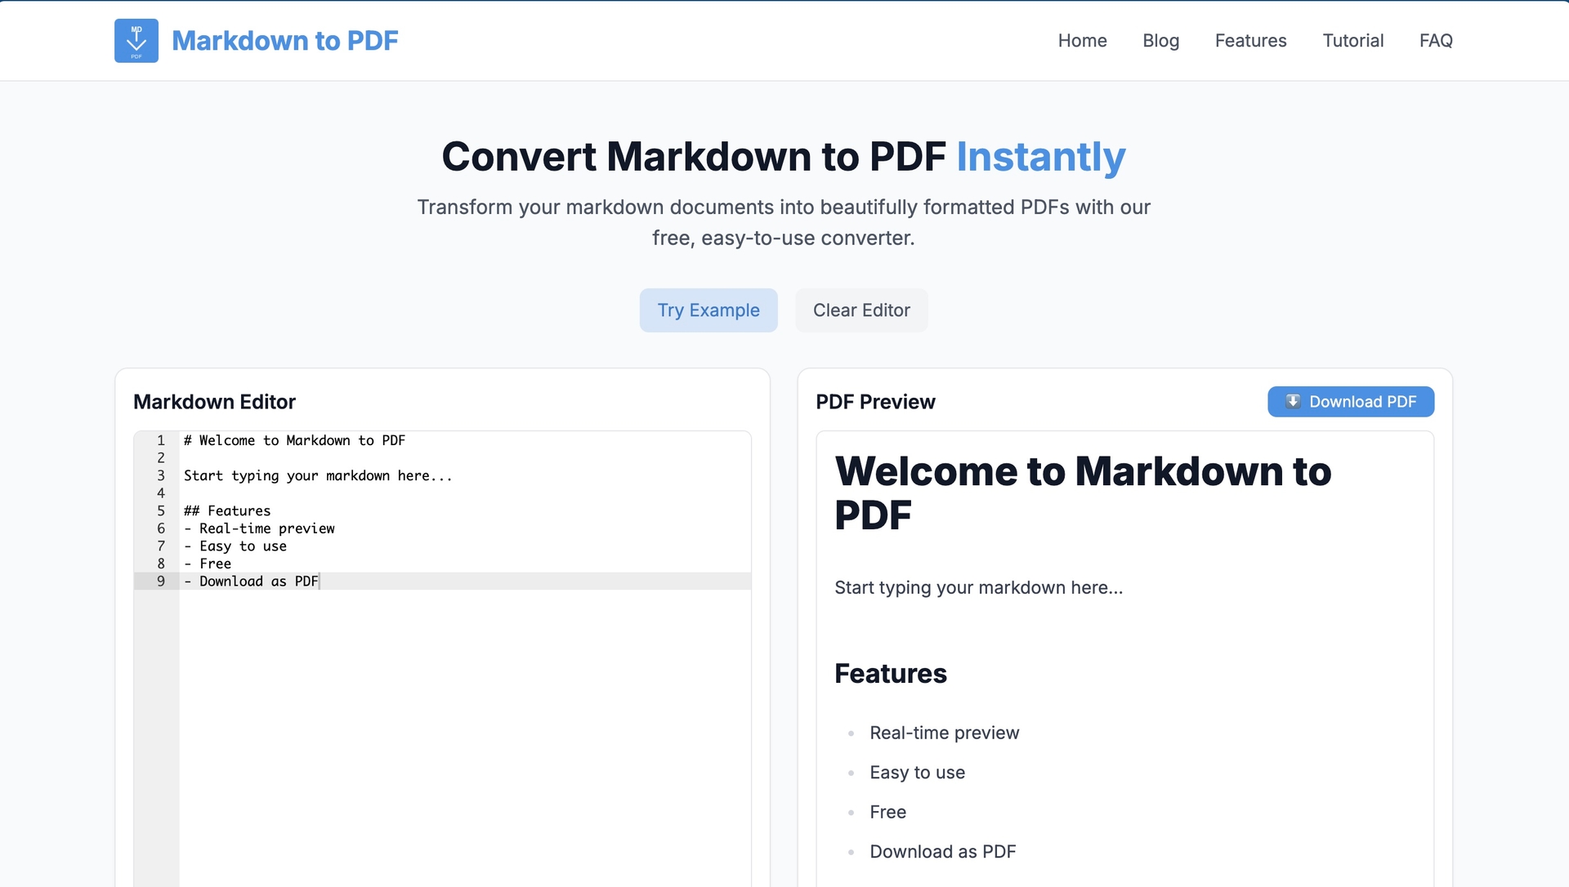Open the FAQ navigation link
This screenshot has height=887, width=1569.
[x=1436, y=41]
